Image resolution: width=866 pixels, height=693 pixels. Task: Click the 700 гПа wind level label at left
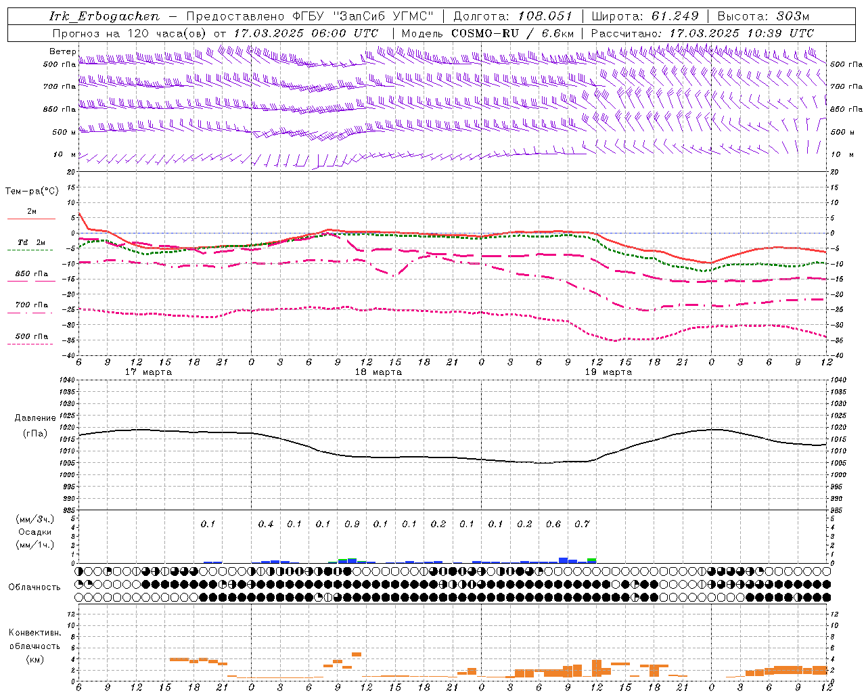[60, 87]
